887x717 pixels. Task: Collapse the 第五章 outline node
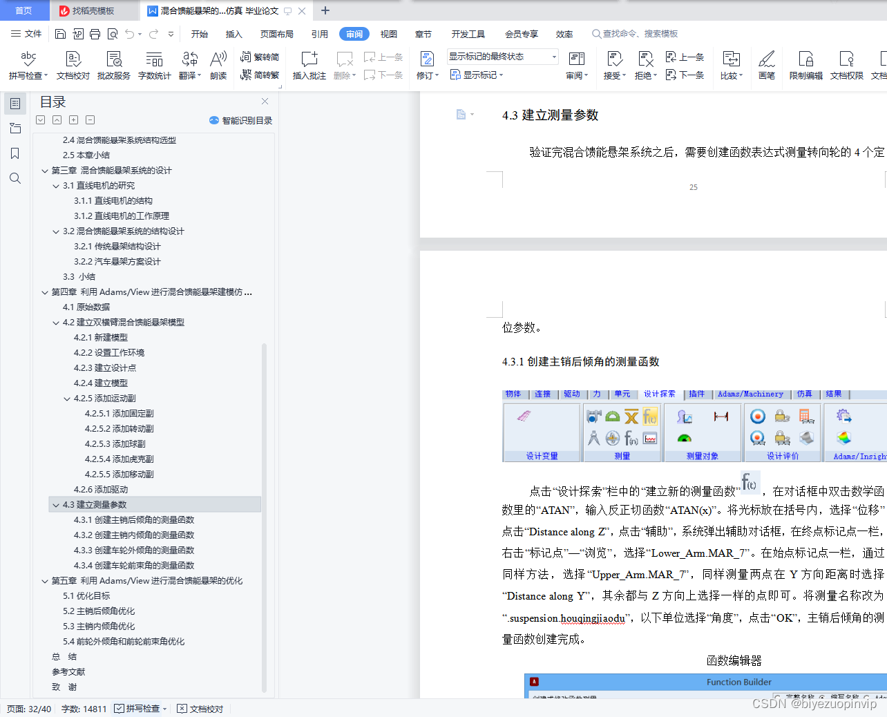(x=45, y=581)
